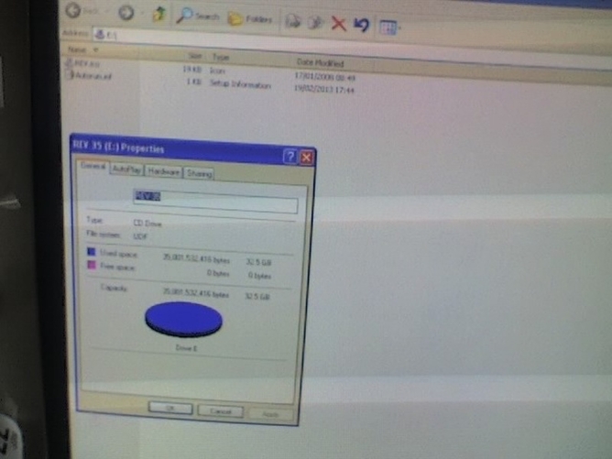Open the Views toolbar dropdown

389,27
